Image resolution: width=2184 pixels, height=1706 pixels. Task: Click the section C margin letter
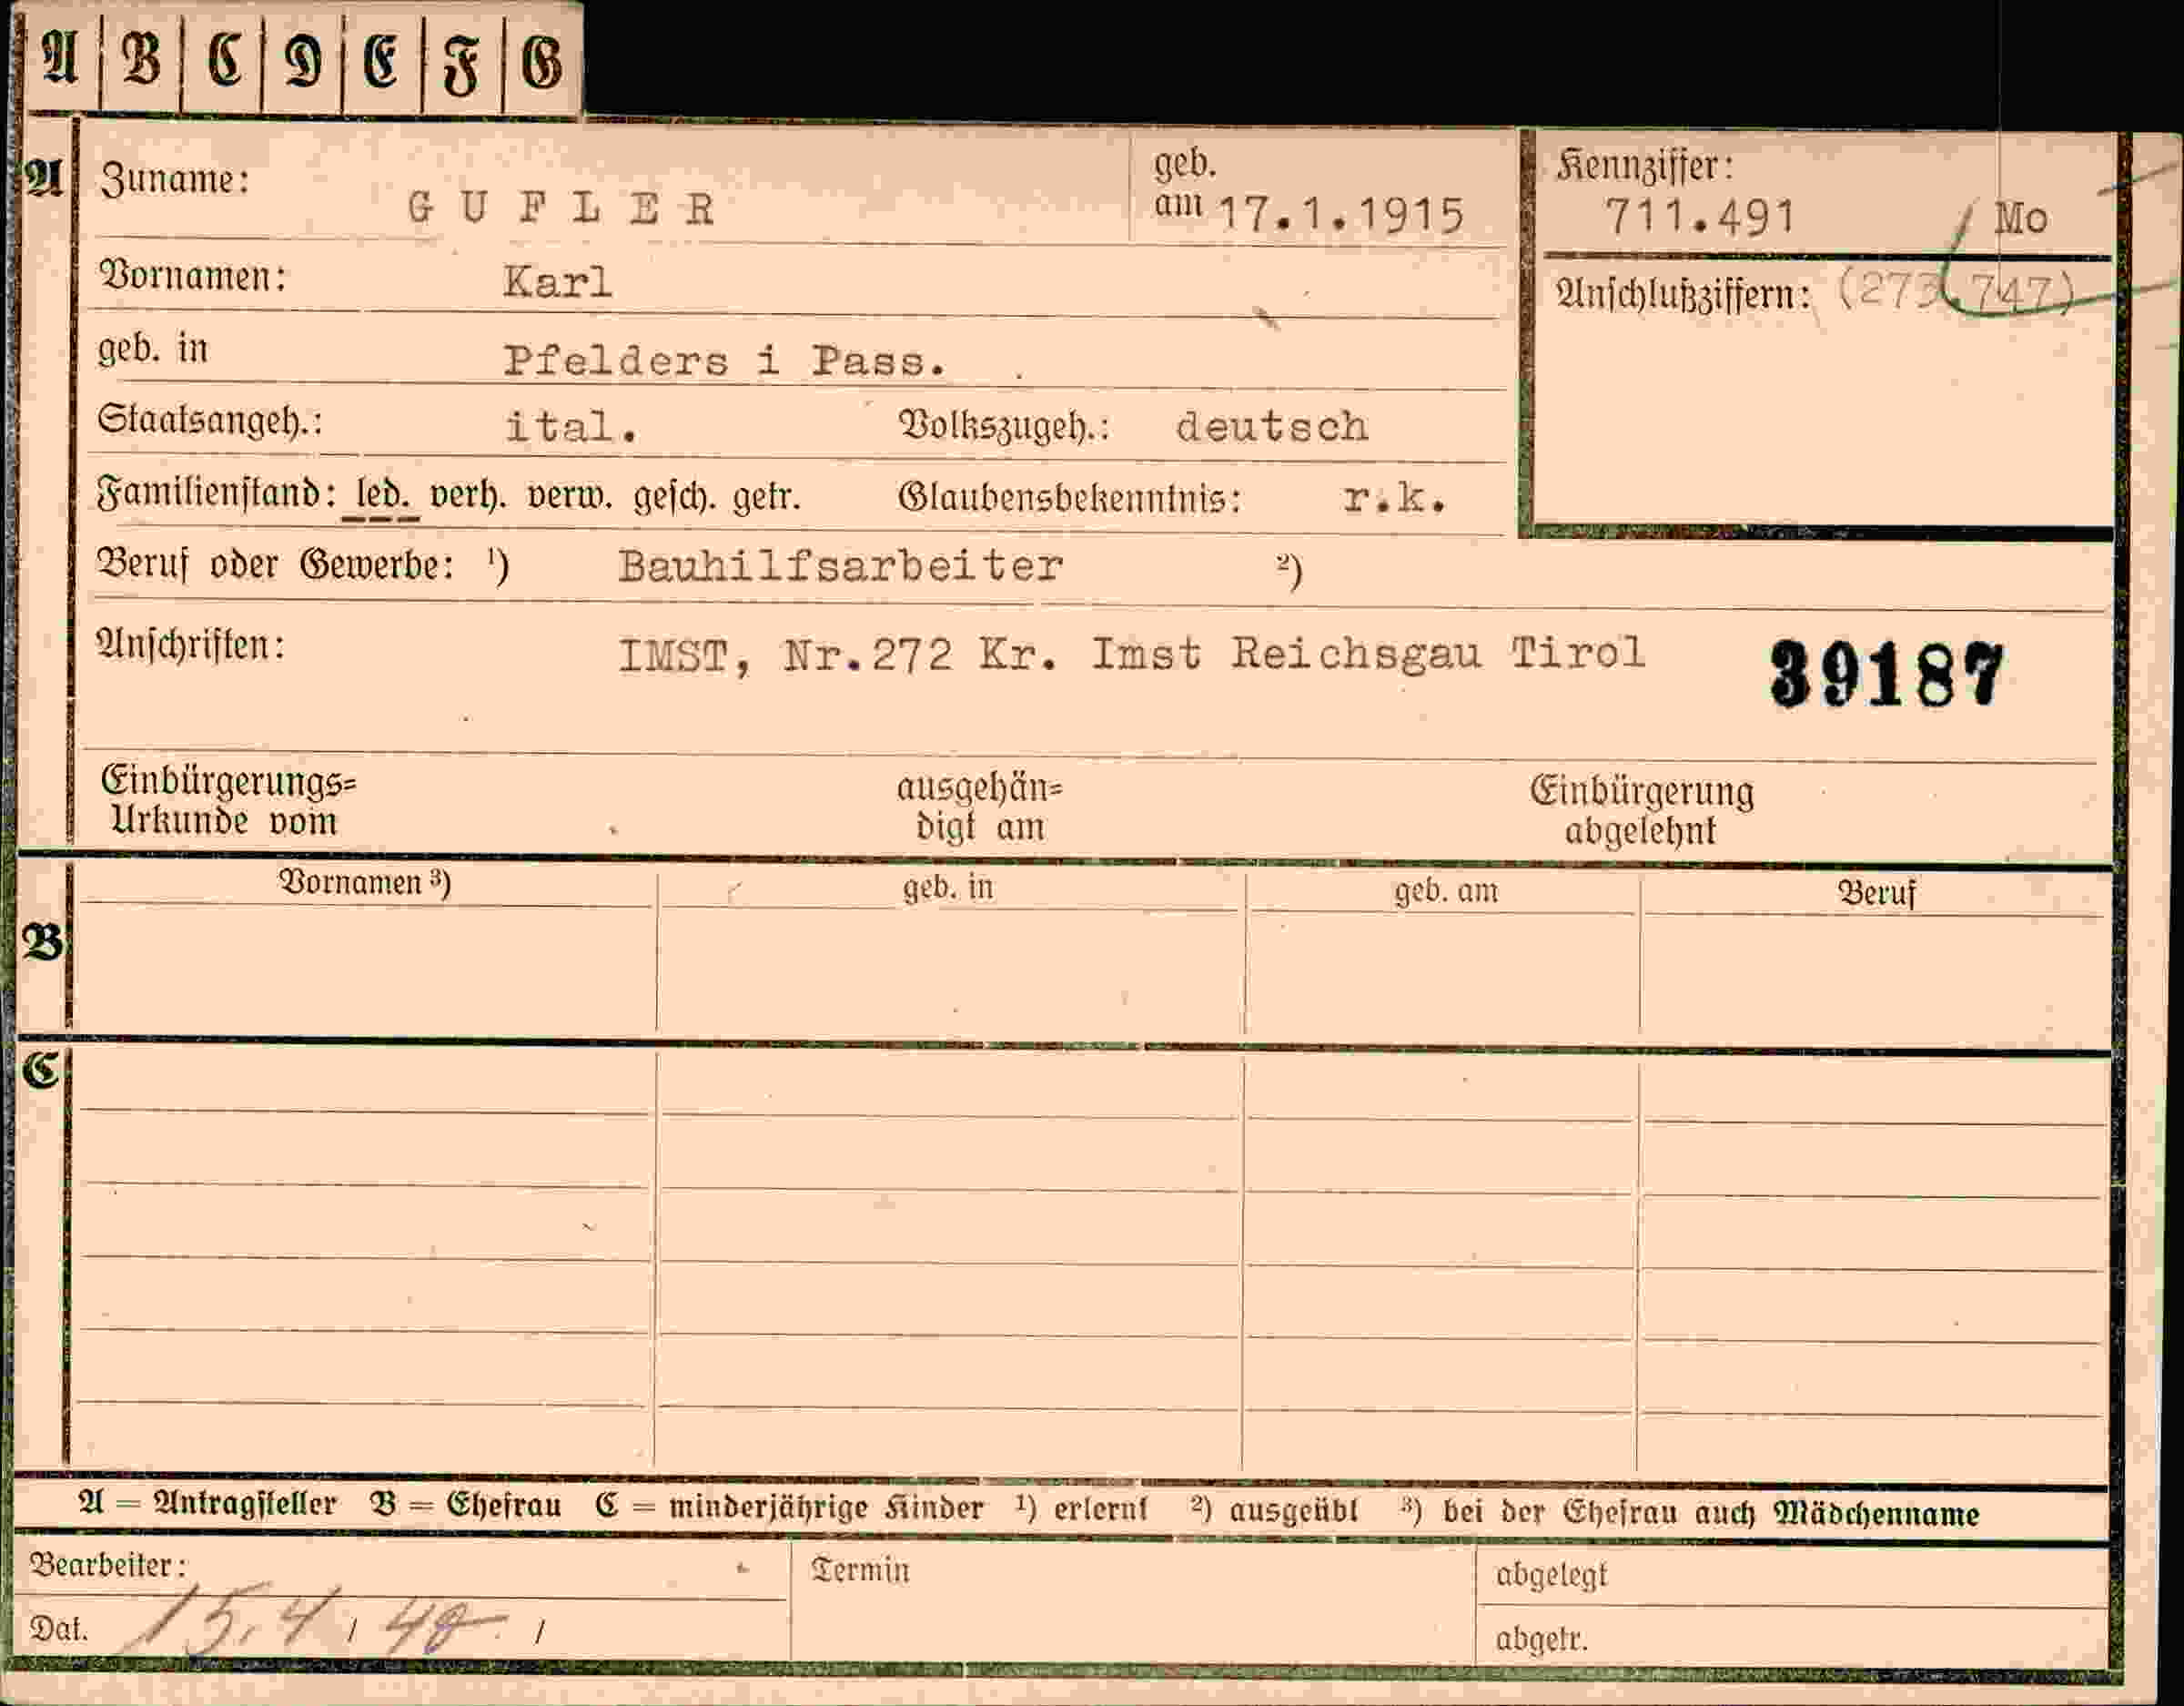[42, 1071]
